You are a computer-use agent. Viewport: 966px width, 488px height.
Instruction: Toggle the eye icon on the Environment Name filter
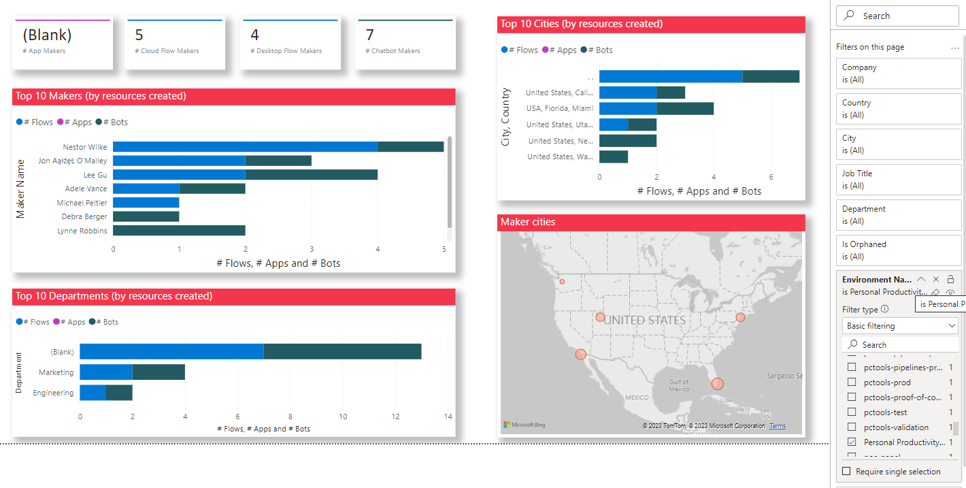(950, 291)
